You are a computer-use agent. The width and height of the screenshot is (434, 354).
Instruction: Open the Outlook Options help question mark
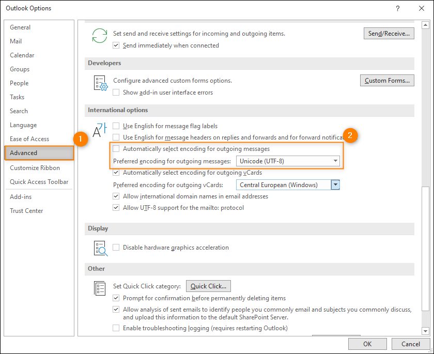pyautogui.click(x=398, y=8)
